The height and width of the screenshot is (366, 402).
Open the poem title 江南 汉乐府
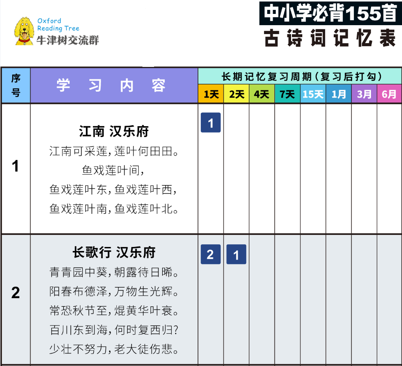click(114, 132)
